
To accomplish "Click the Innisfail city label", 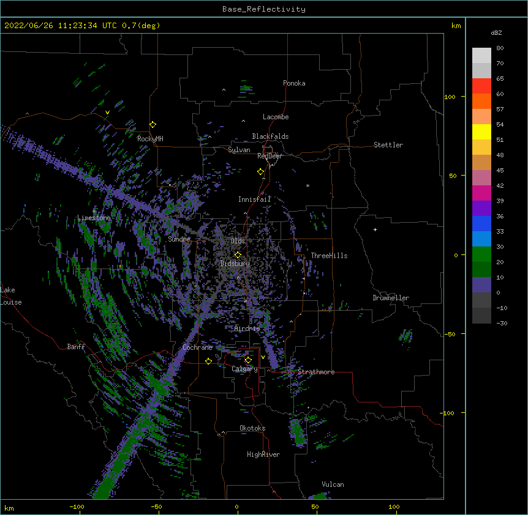I will coord(254,199).
